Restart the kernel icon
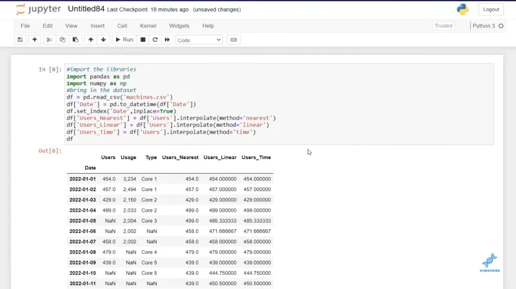Screen dimensions: 516x289 coord(155,40)
